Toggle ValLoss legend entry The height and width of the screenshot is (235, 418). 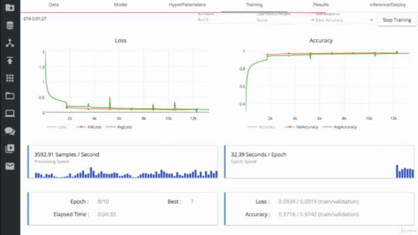pos(89,127)
